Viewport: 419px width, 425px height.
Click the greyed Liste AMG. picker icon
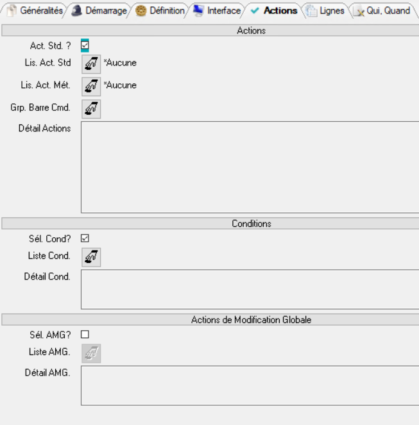tap(91, 353)
